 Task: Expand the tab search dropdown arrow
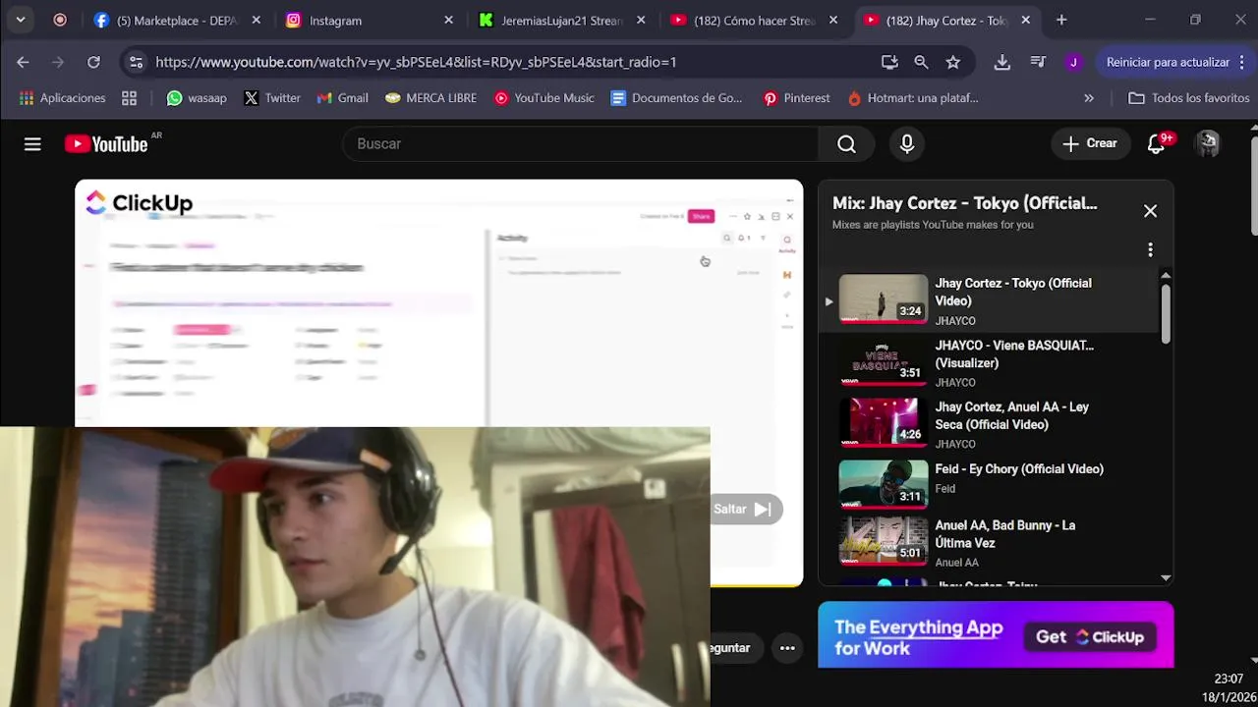20,20
